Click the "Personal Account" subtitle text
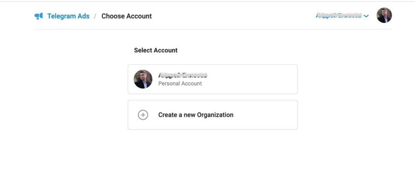This screenshot has height=181, width=415. [180, 84]
